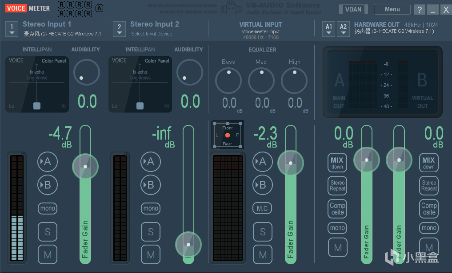The height and width of the screenshot is (273, 452).
Task: Toggle MIX down on bus A
Action: 337,163
